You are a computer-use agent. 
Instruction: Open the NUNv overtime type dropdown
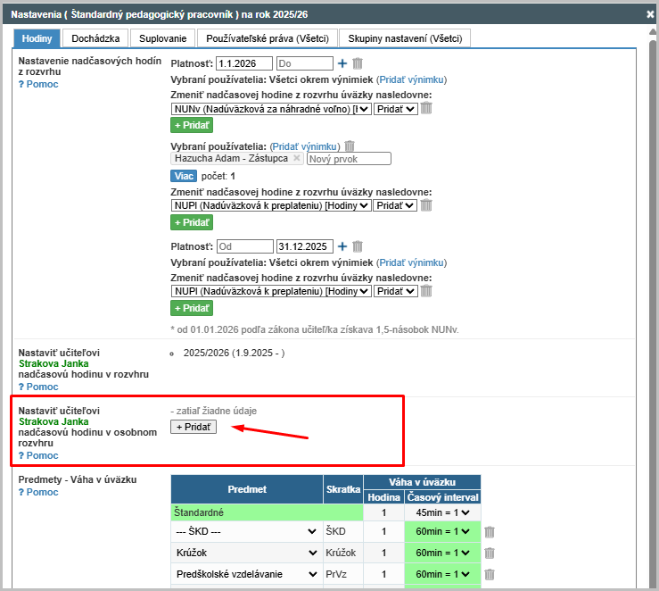pyautogui.click(x=271, y=109)
